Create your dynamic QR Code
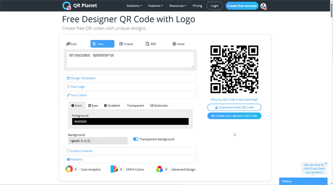Viewport: 333px width, 185px height. click(234, 116)
